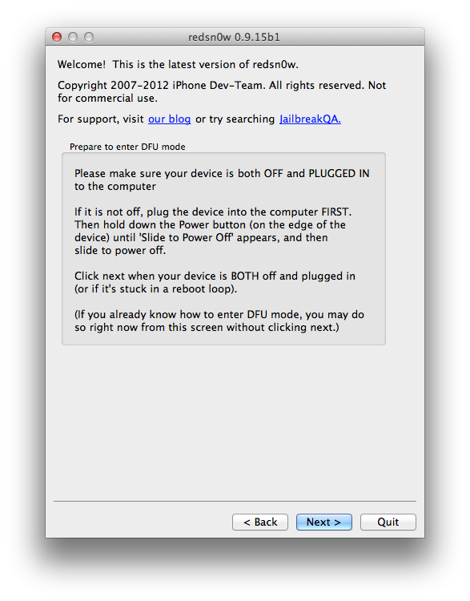
Task: Open the JailbreakQA link
Action: (311, 119)
